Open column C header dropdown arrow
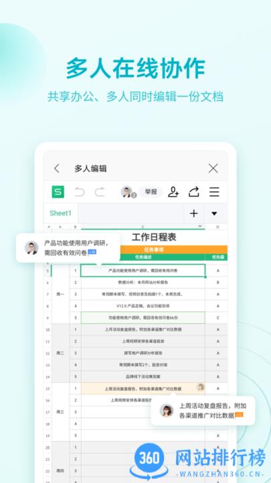The image size is (271, 483). pos(200,227)
